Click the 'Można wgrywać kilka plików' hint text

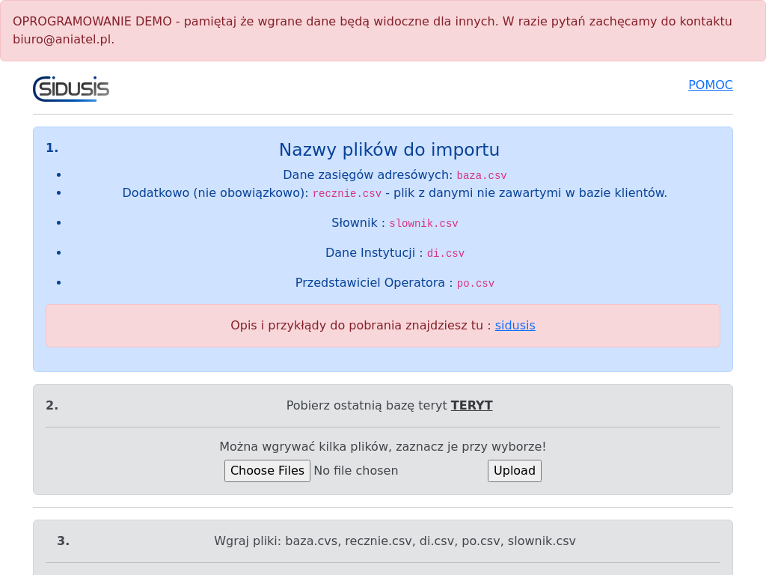tap(382, 447)
